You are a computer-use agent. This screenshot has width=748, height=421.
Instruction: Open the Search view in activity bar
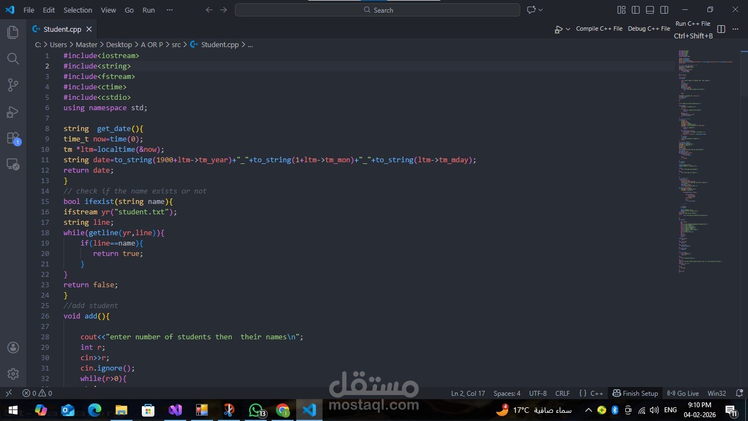(x=13, y=59)
